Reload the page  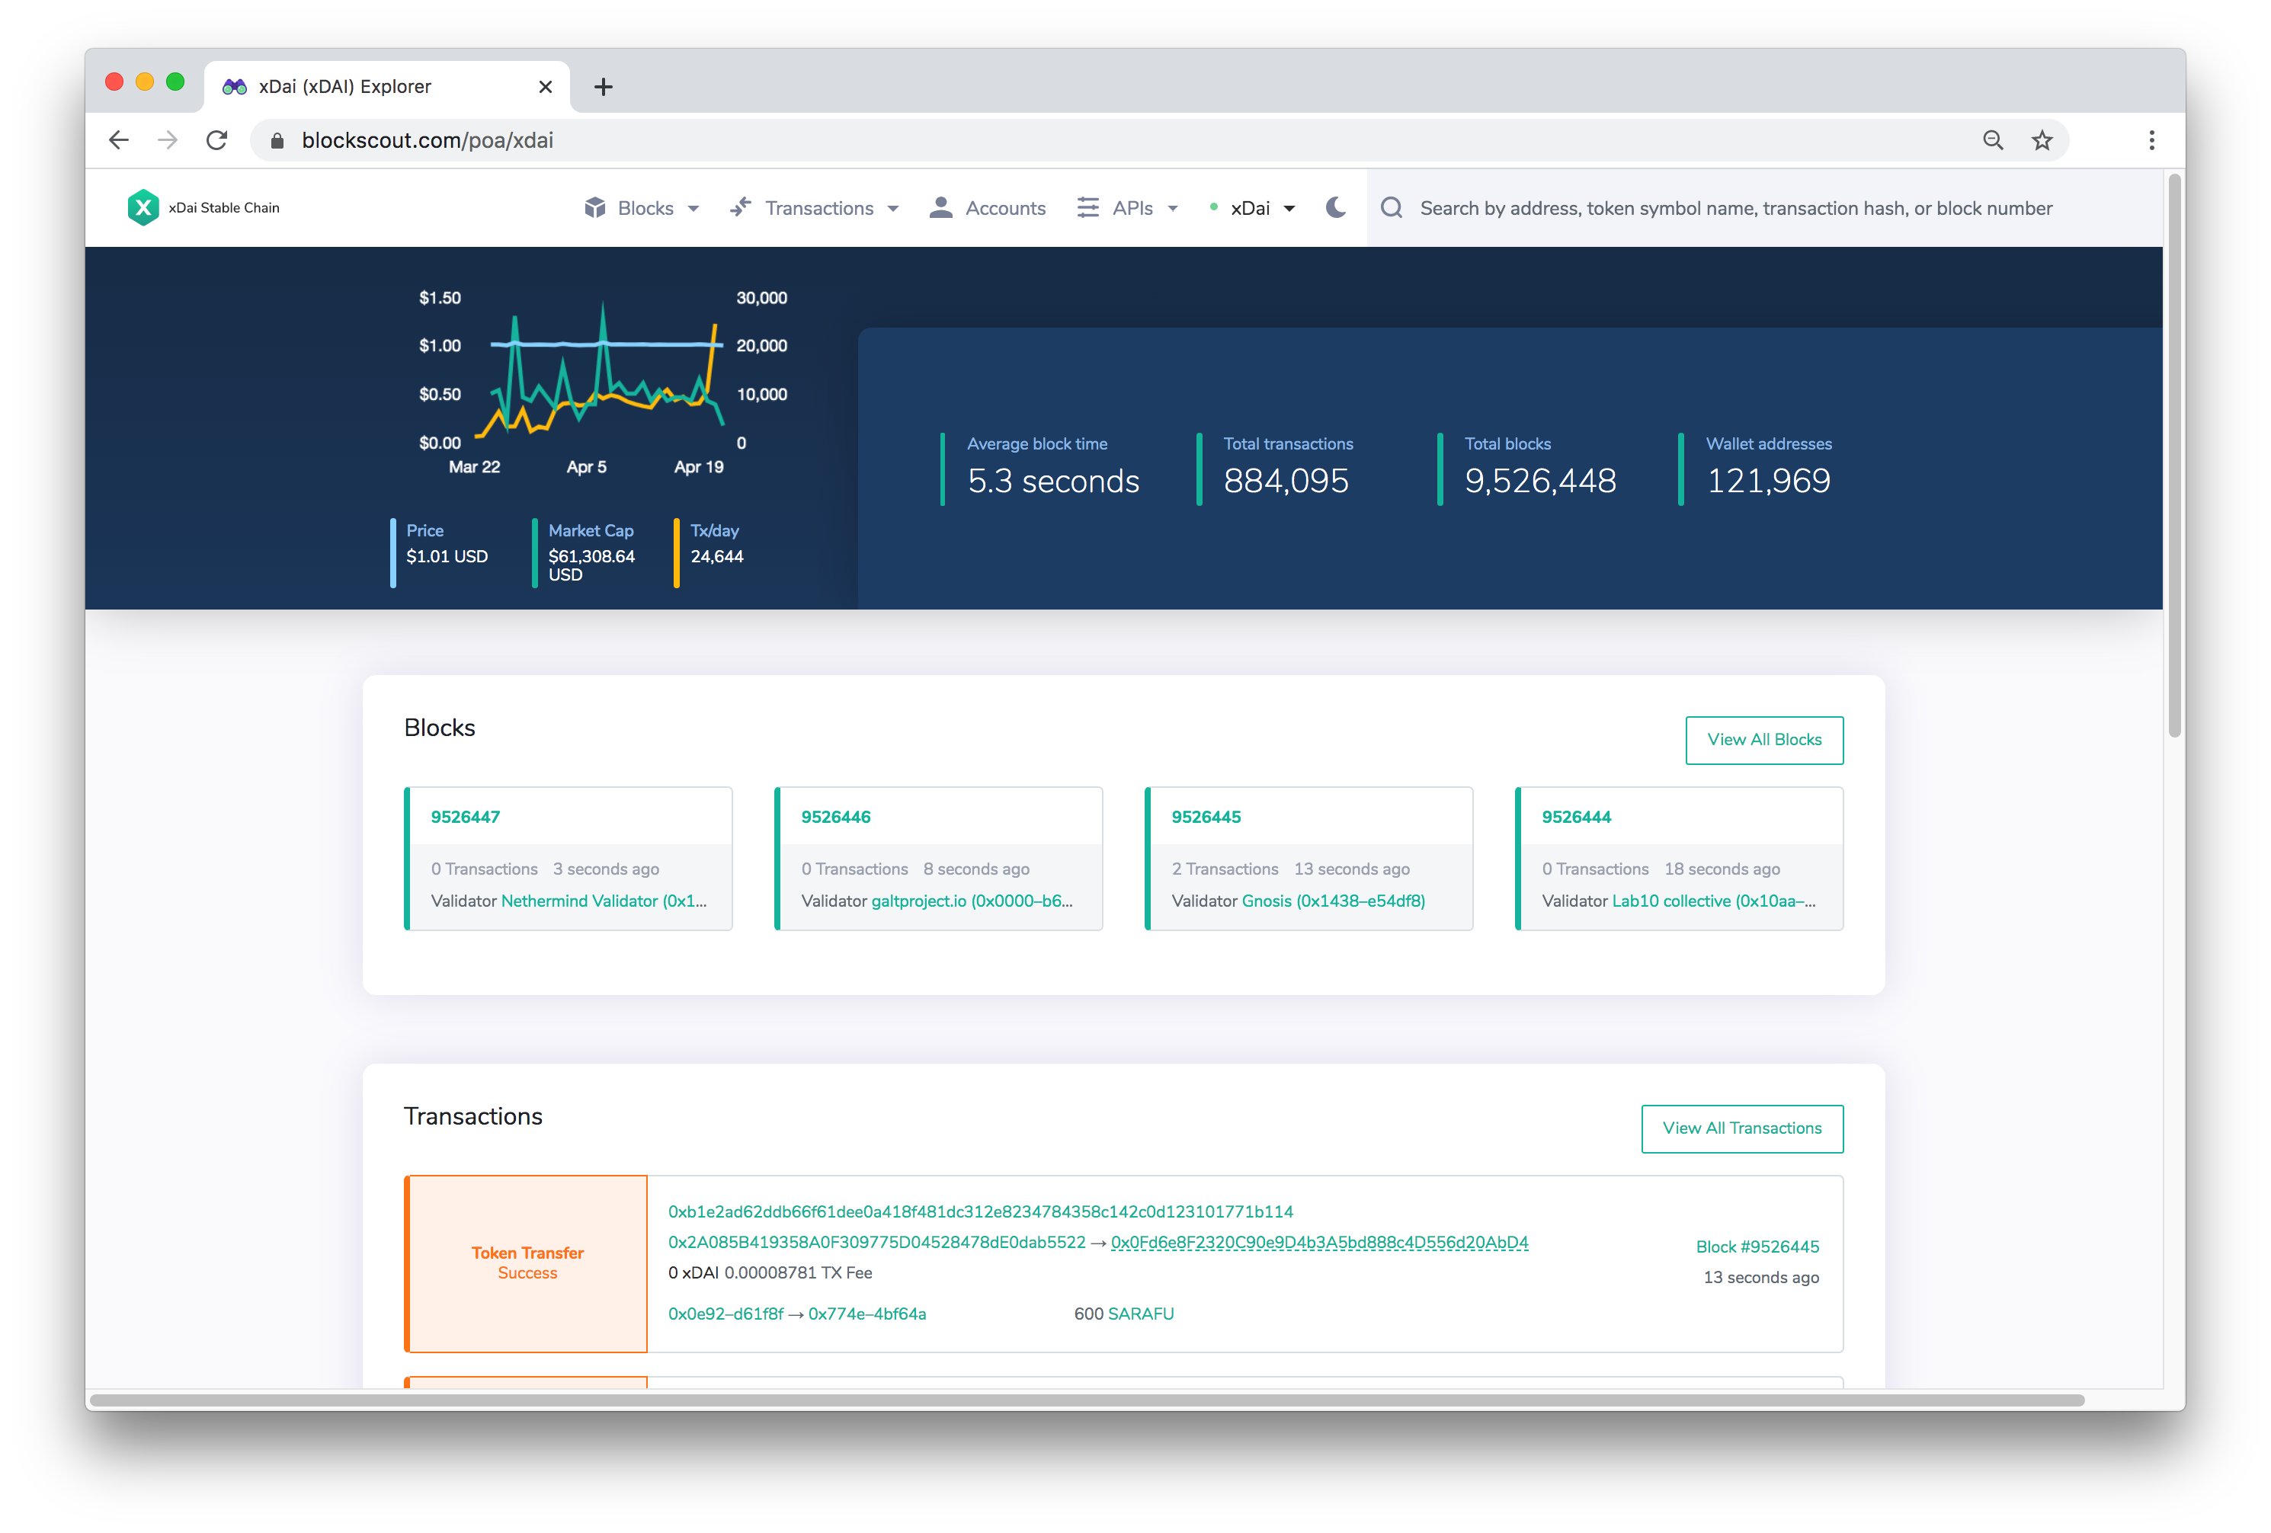217,139
